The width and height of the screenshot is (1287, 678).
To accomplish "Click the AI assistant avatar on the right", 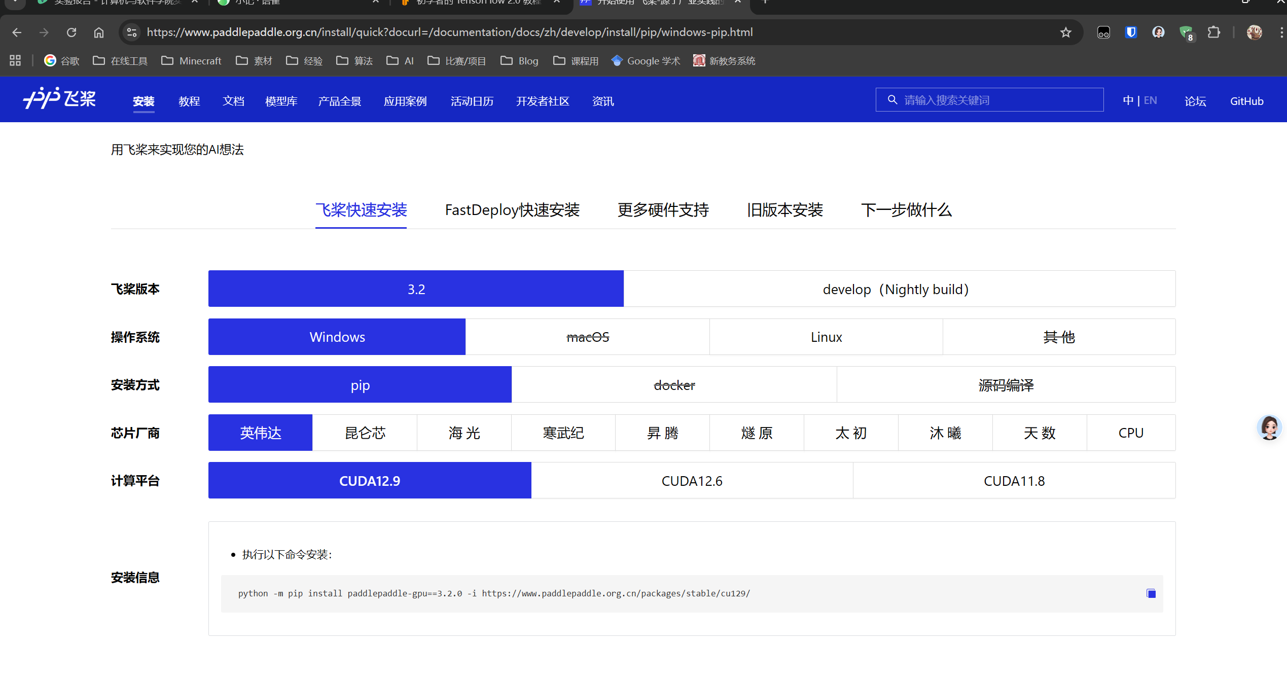I will 1270,427.
